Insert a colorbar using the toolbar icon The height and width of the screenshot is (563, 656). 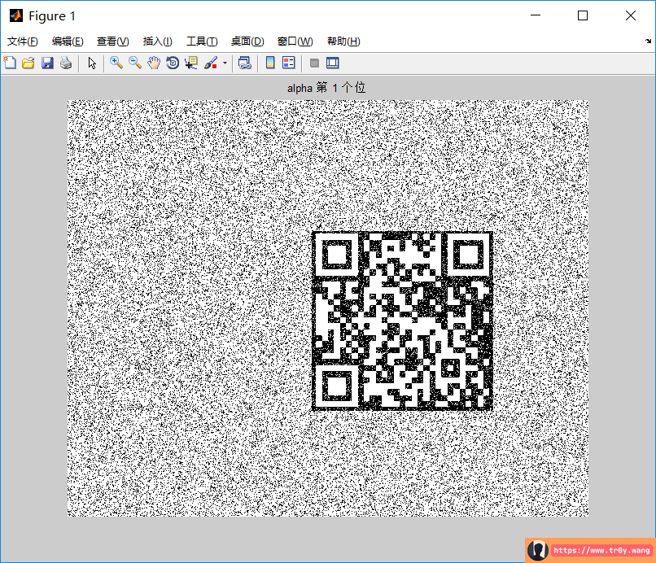click(x=270, y=63)
